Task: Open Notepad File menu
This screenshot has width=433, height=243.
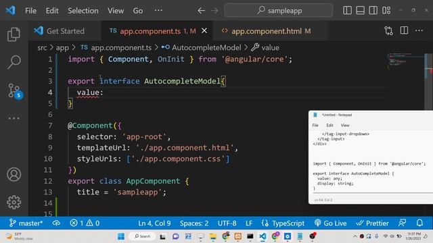Action: (x=315, y=126)
